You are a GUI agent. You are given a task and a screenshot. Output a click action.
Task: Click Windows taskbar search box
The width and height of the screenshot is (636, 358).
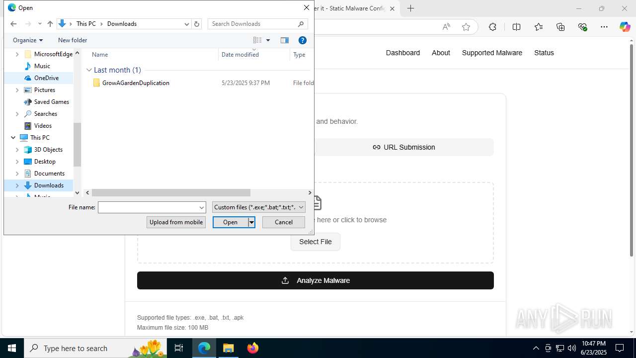point(96,348)
